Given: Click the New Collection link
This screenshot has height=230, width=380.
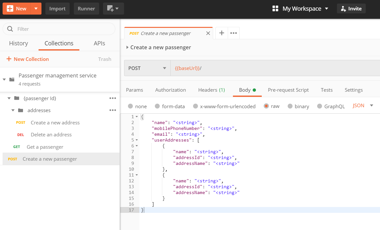Looking at the screenshot, I should tap(28, 59).
